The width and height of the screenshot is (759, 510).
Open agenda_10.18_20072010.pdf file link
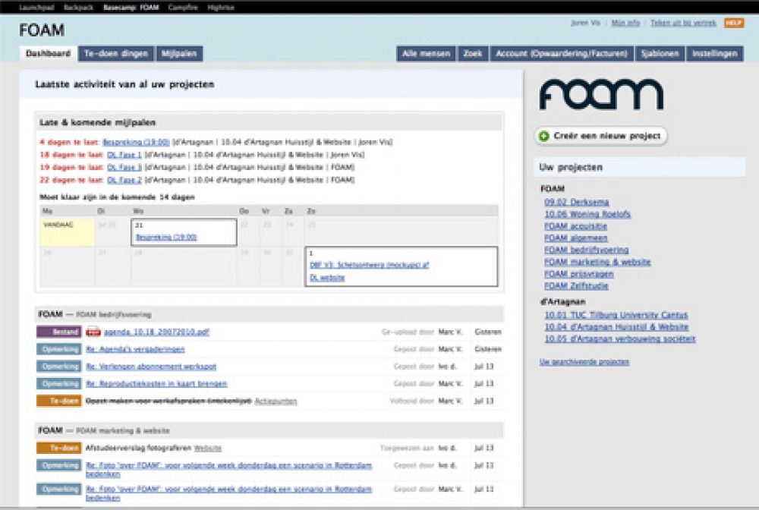point(157,332)
